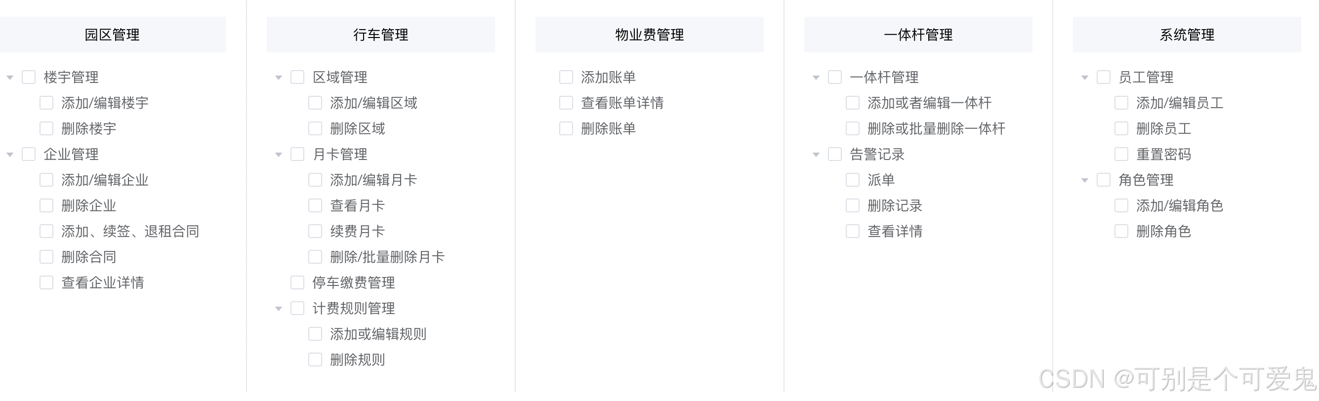Check the 楼宇管理 checkbox

(29, 77)
